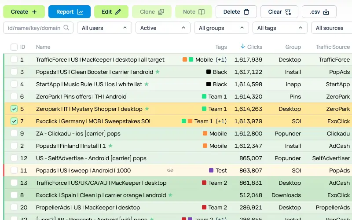Open the All tags dropdown
Image resolution: width=352 pixels, height=220 pixels.
pyautogui.click(x=280, y=28)
